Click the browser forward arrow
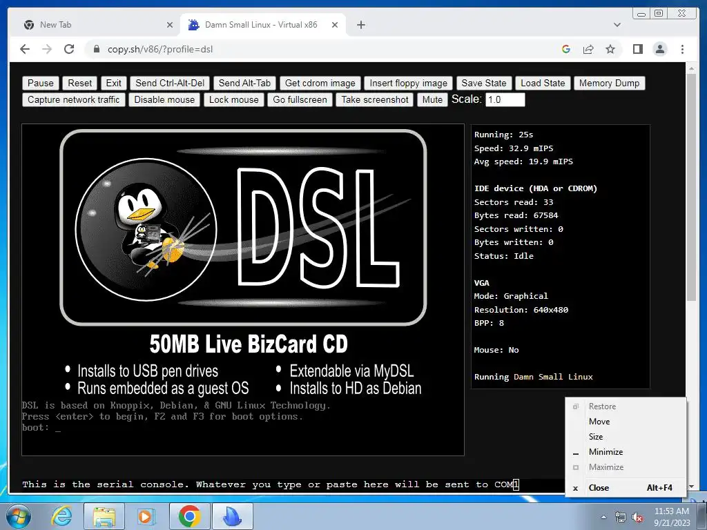 coord(47,49)
